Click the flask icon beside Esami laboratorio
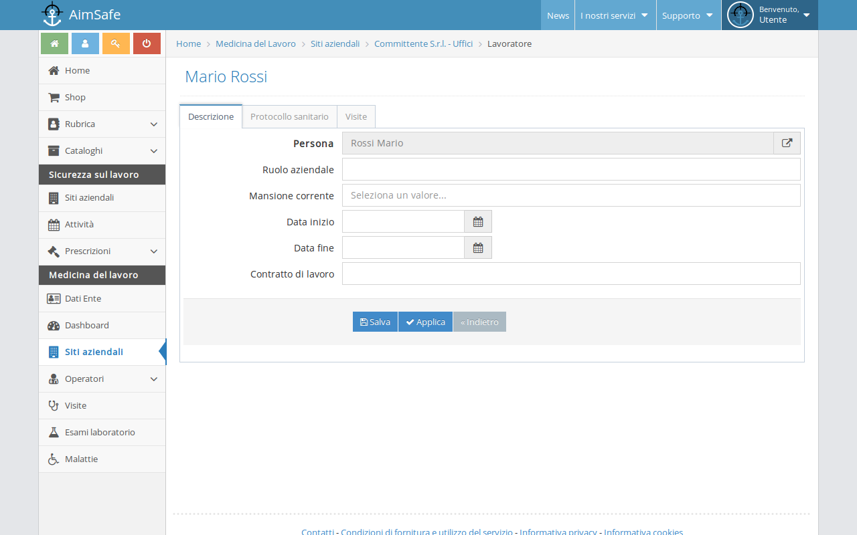Image resolution: width=857 pixels, height=535 pixels. (54, 432)
